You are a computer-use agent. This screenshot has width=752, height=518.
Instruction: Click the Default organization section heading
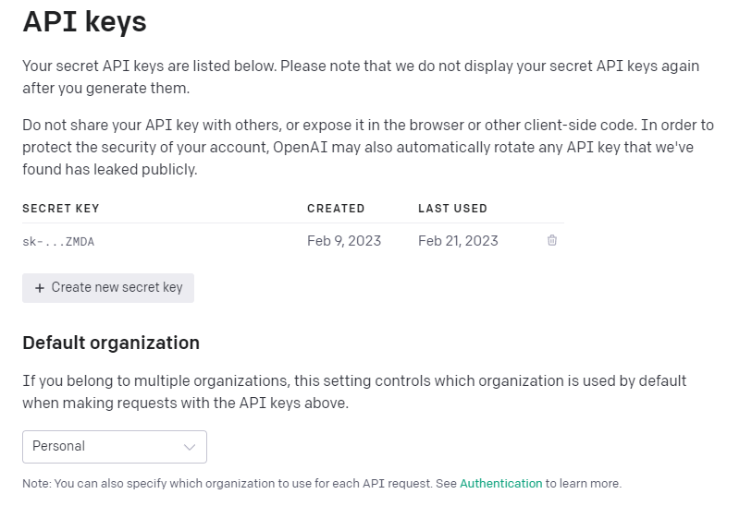pos(111,343)
